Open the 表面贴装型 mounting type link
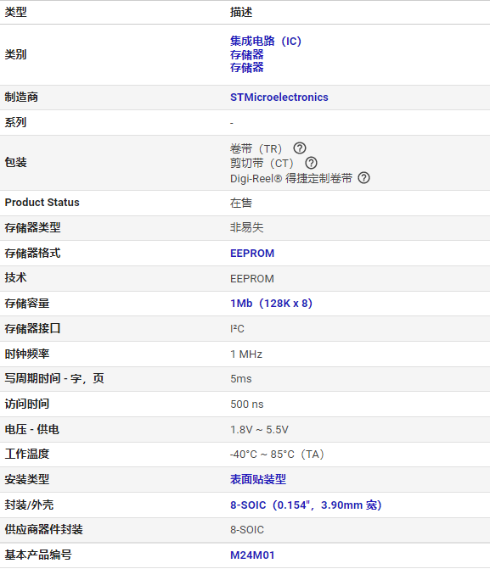The image size is (490, 569). point(258,479)
